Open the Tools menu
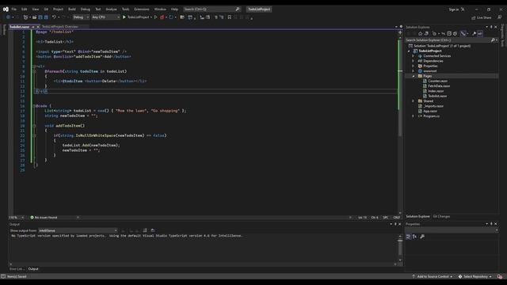 tap(125, 9)
